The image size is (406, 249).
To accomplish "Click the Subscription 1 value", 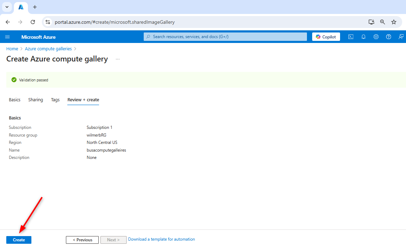I will click(99, 127).
